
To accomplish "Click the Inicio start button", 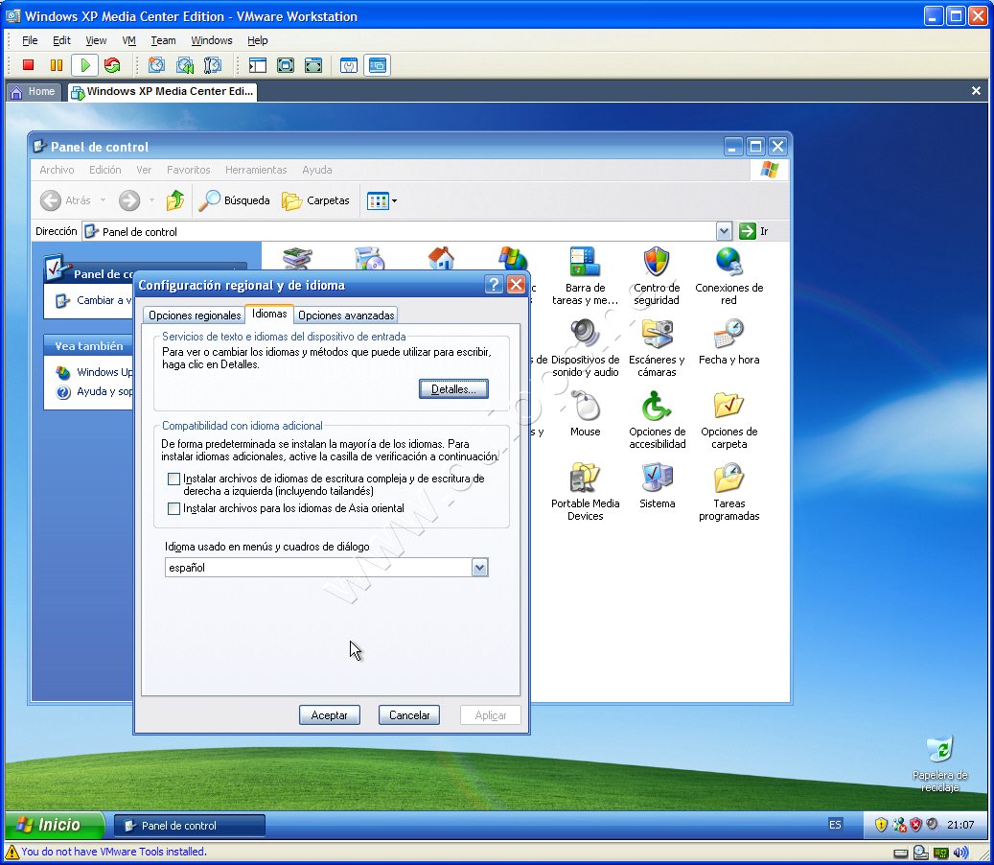I will [54, 825].
